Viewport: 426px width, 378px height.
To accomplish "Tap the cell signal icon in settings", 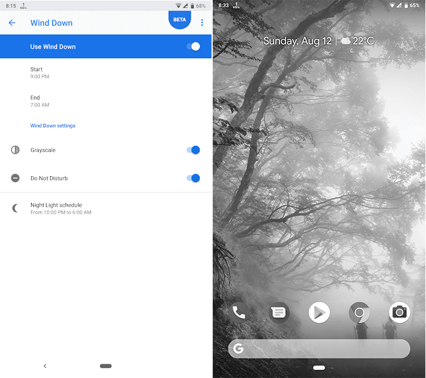I will [185, 6].
